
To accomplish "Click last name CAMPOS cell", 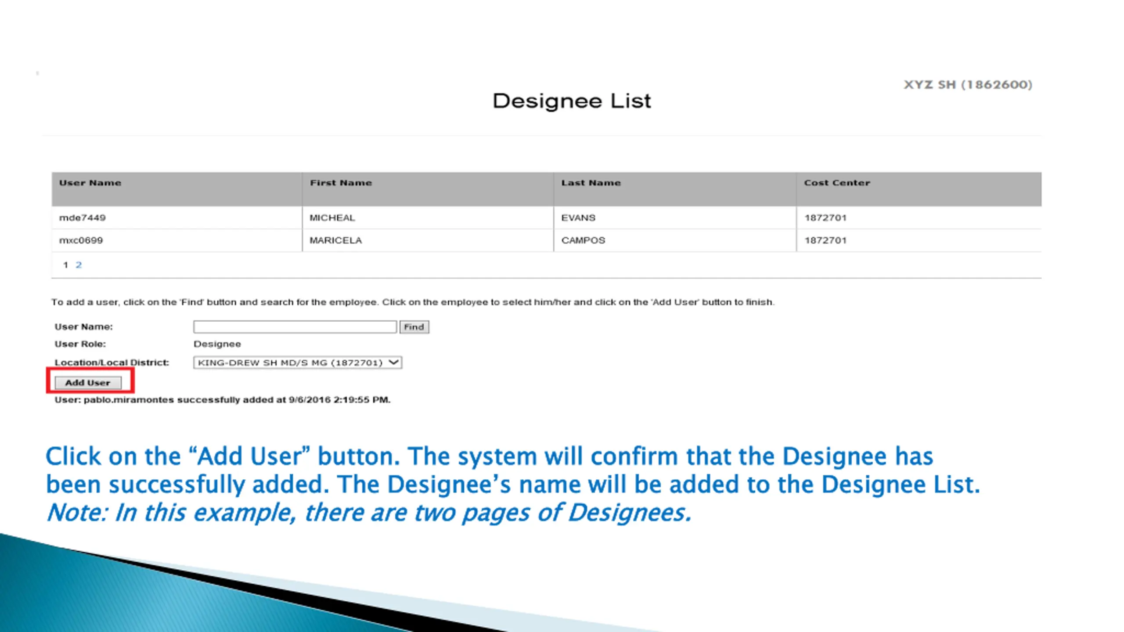I will pos(675,241).
